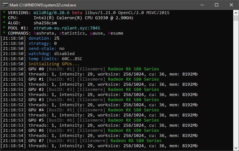239x151 pixels.
Task: Click the 'ALGO:' label
Action: point(14,23)
